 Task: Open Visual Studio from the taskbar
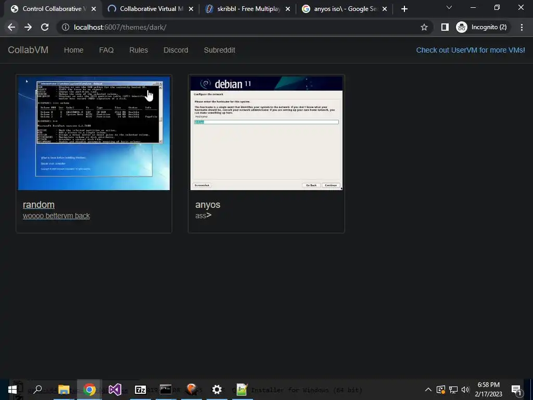coord(115,390)
